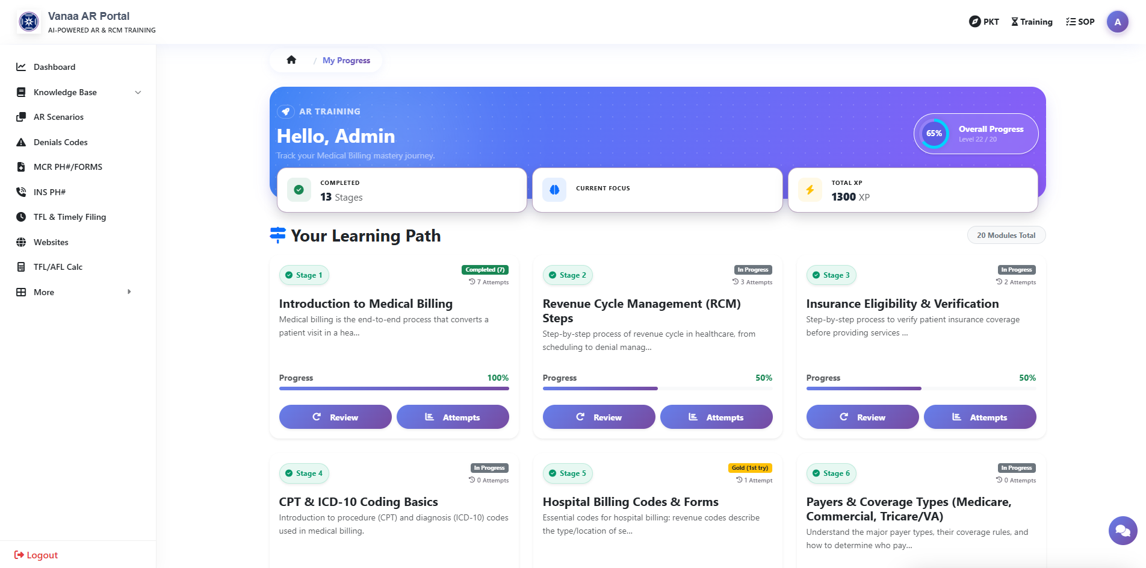Expand the More sidebar item
The image size is (1146, 568).
(129, 292)
